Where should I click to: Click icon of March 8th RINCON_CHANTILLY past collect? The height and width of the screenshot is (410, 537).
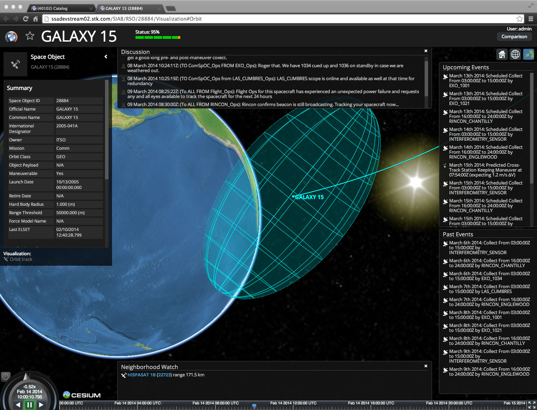[x=446, y=339]
